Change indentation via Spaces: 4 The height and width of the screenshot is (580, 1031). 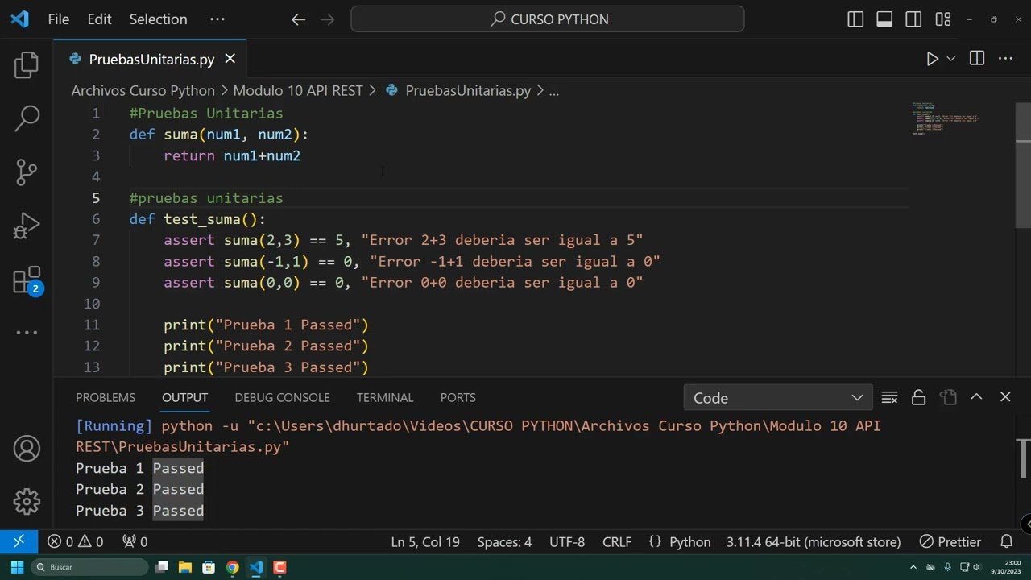point(504,541)
